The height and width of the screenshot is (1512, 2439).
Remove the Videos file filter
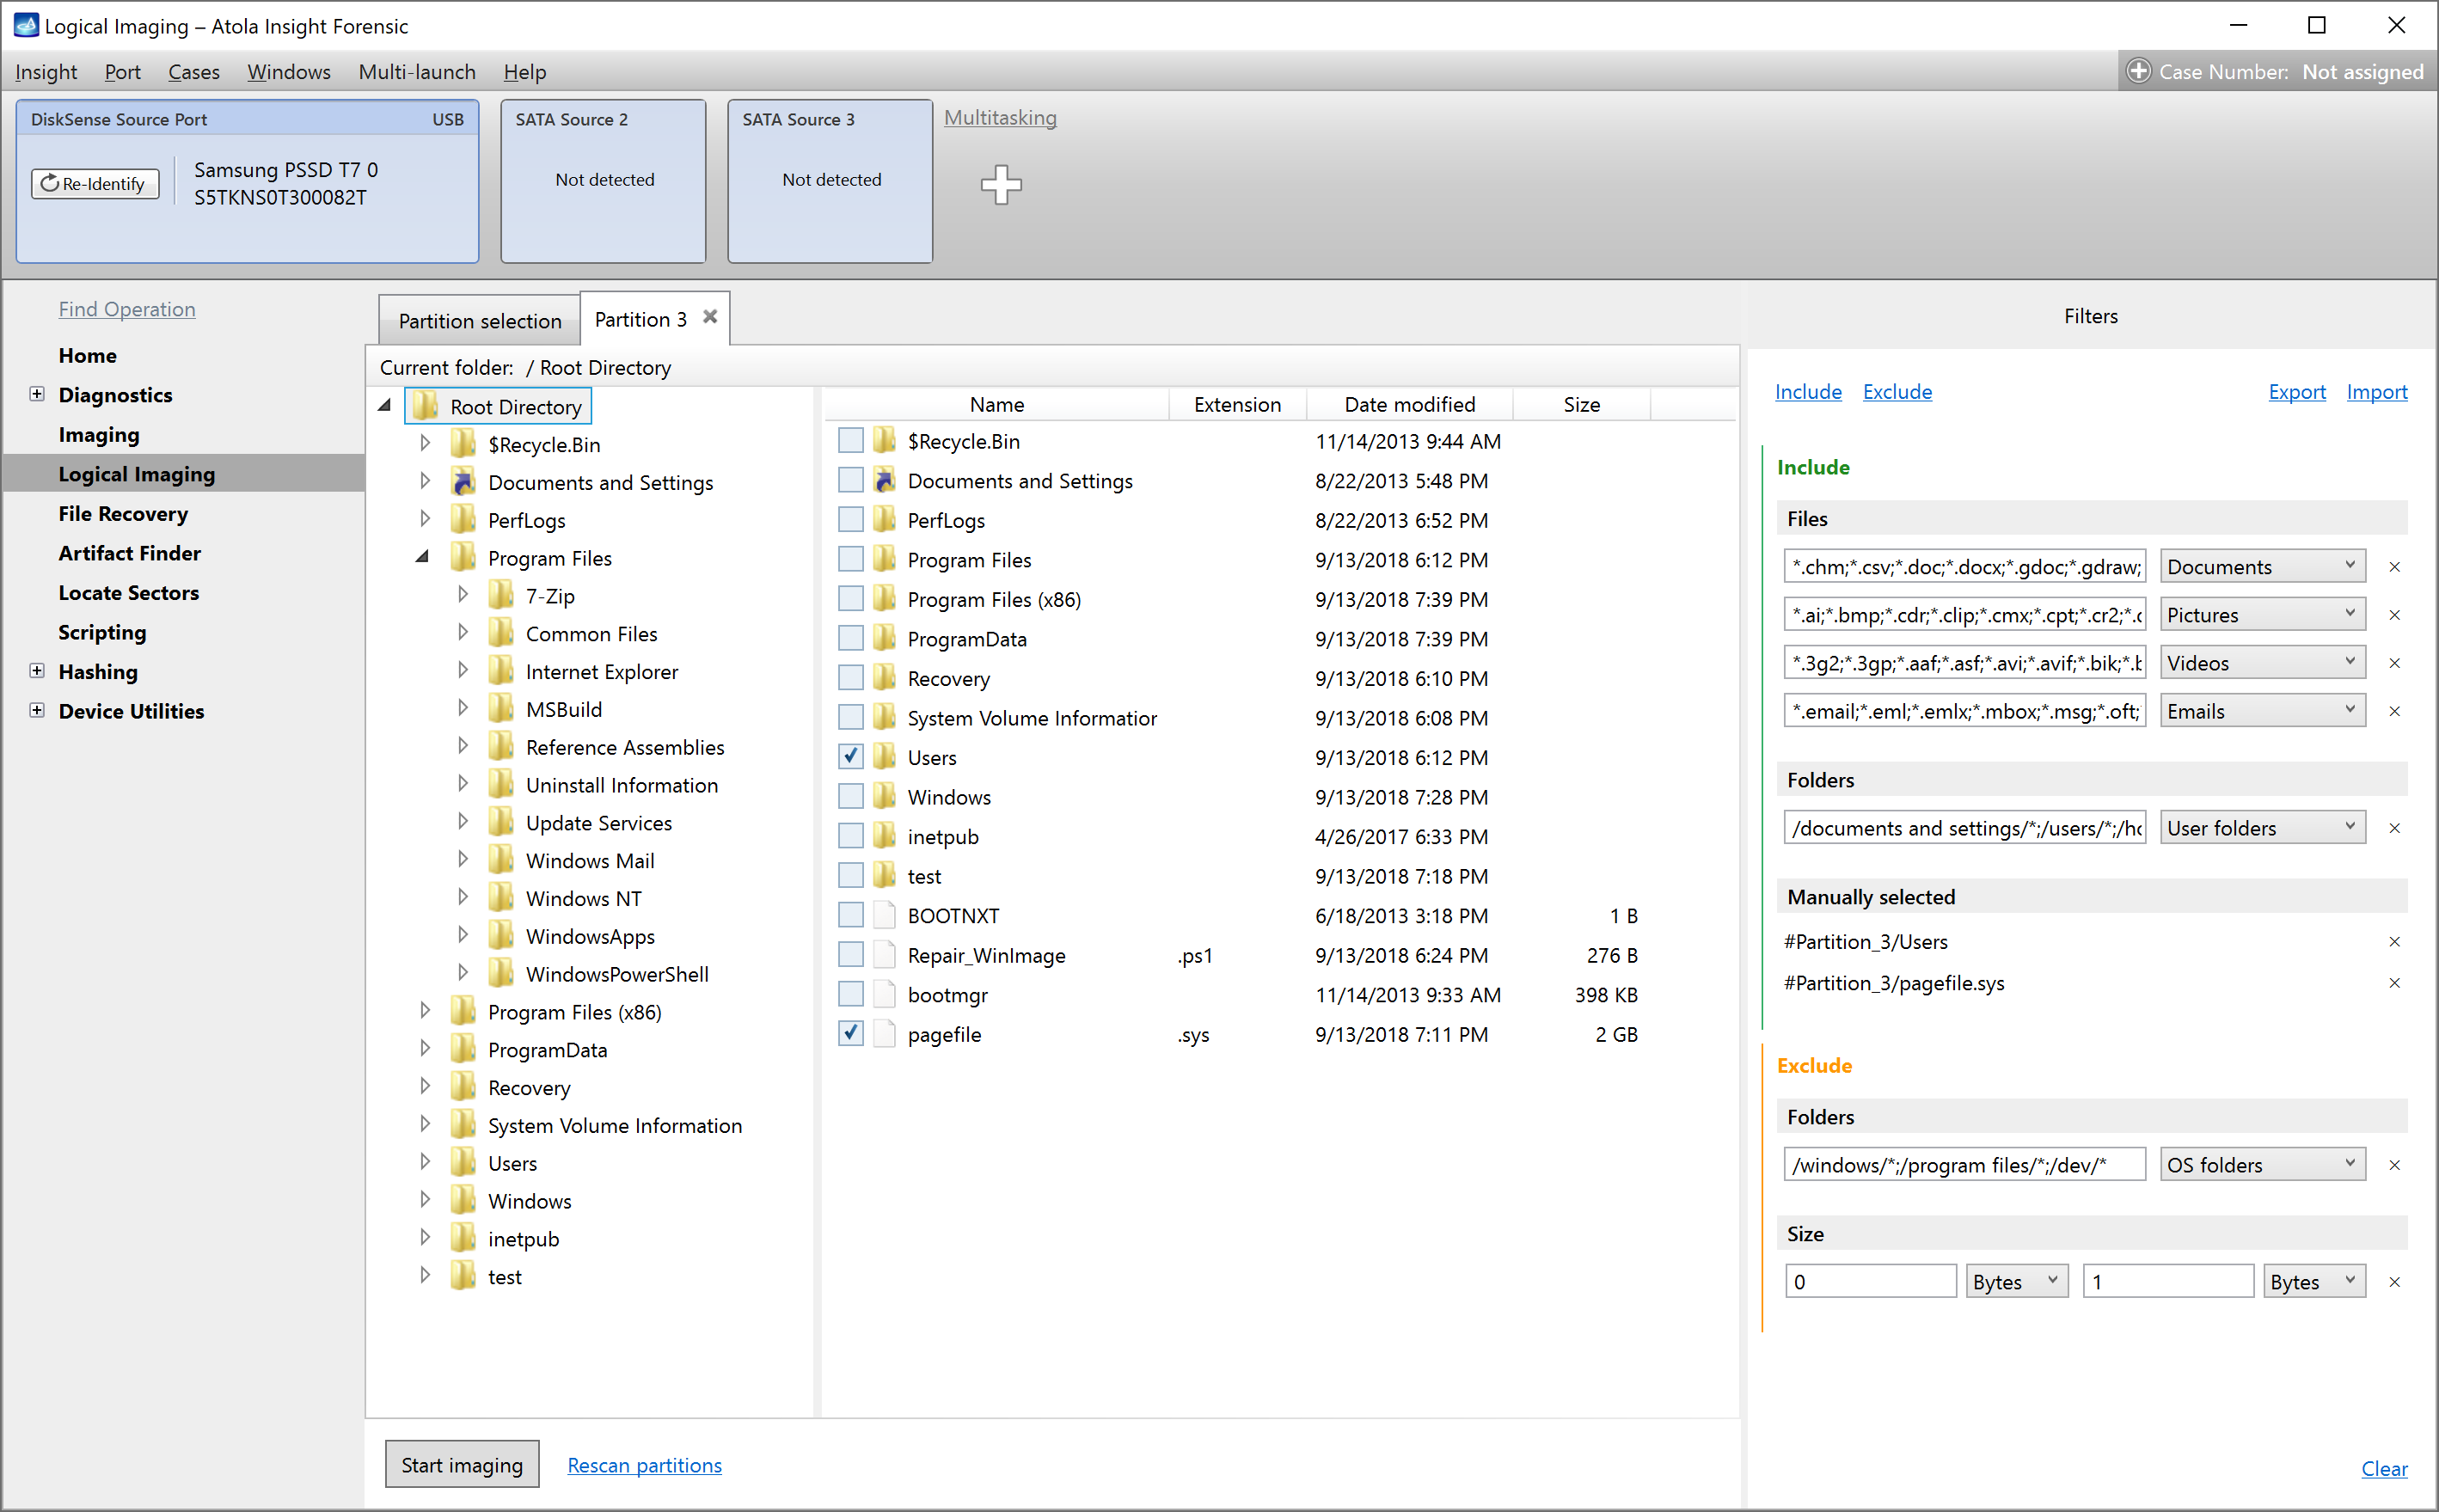point(2395,663)
